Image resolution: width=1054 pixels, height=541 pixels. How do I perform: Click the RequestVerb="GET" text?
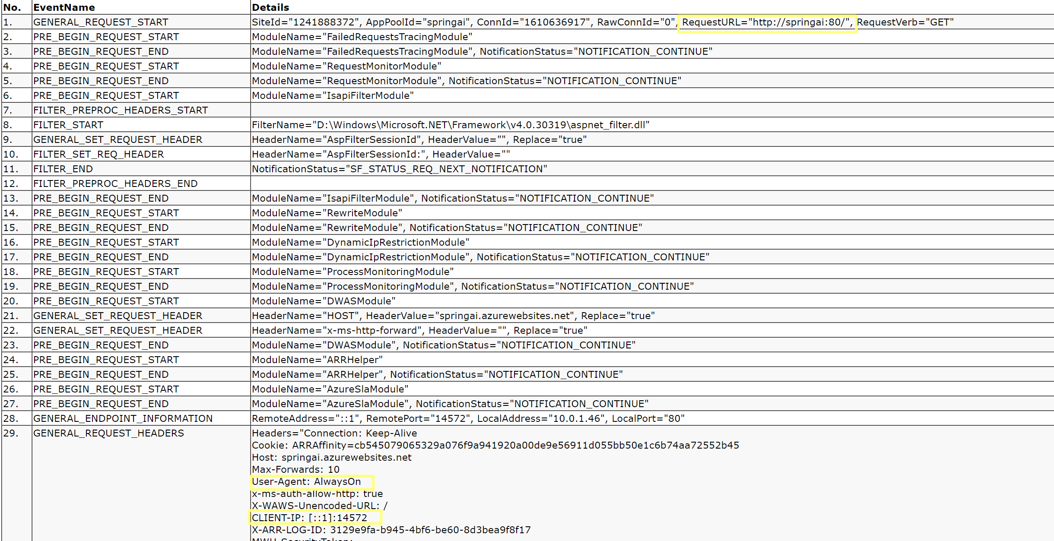click(x=905, y=22)
